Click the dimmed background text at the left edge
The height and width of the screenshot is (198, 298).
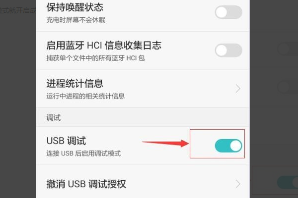click(x=18, y=10)
